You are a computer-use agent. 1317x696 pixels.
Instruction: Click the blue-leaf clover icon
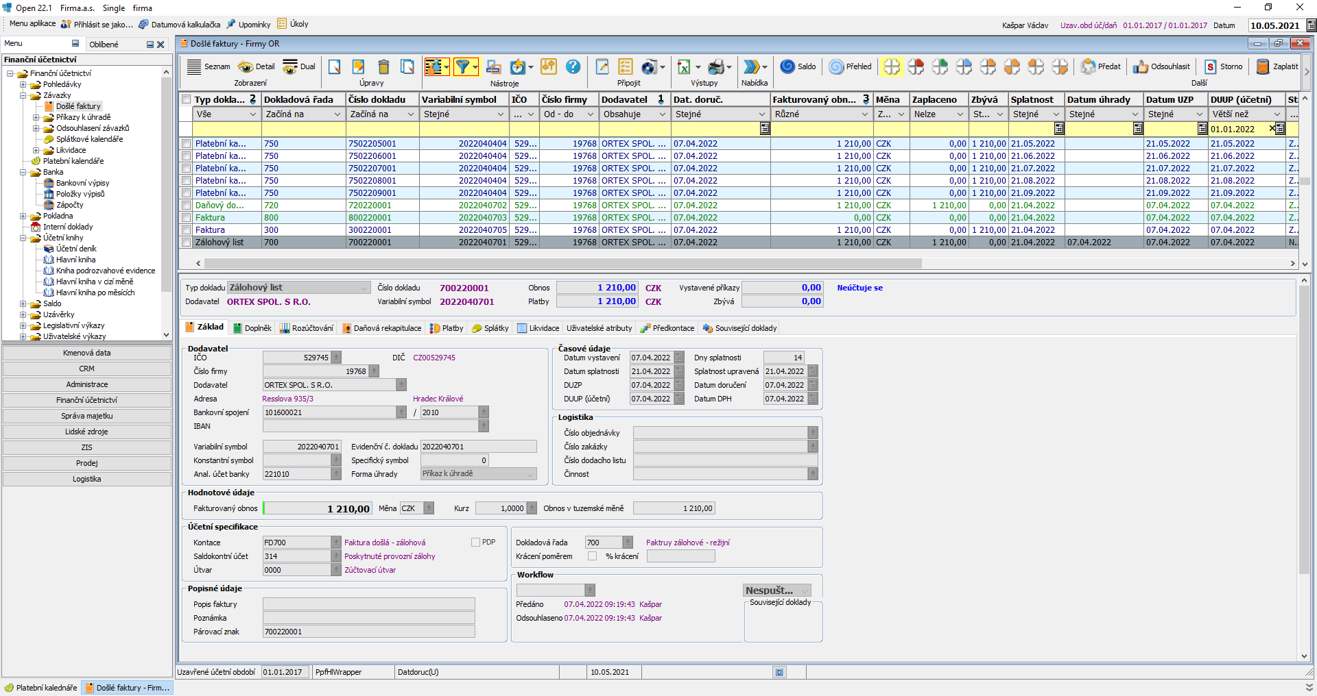[964, 66]
